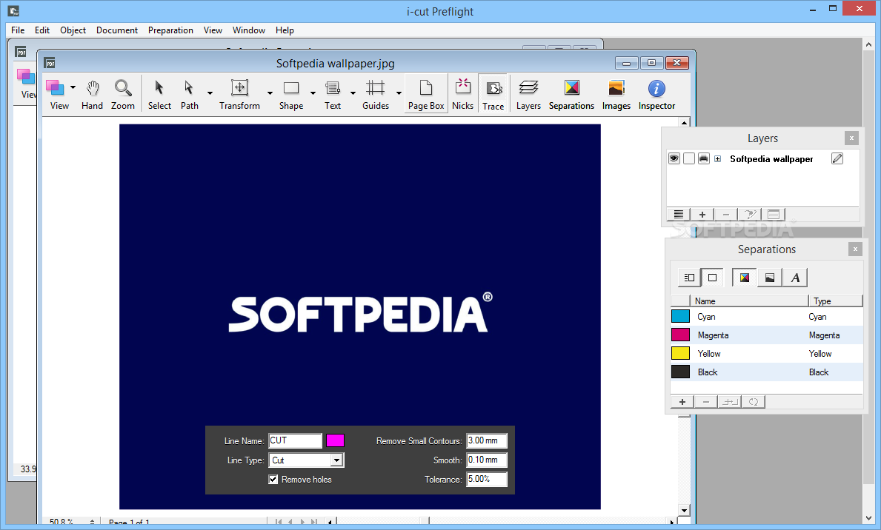The image size is (881, 530).
Task: Click the rightmost Layers panel bottom icon
Action: (x=773, y=215)
